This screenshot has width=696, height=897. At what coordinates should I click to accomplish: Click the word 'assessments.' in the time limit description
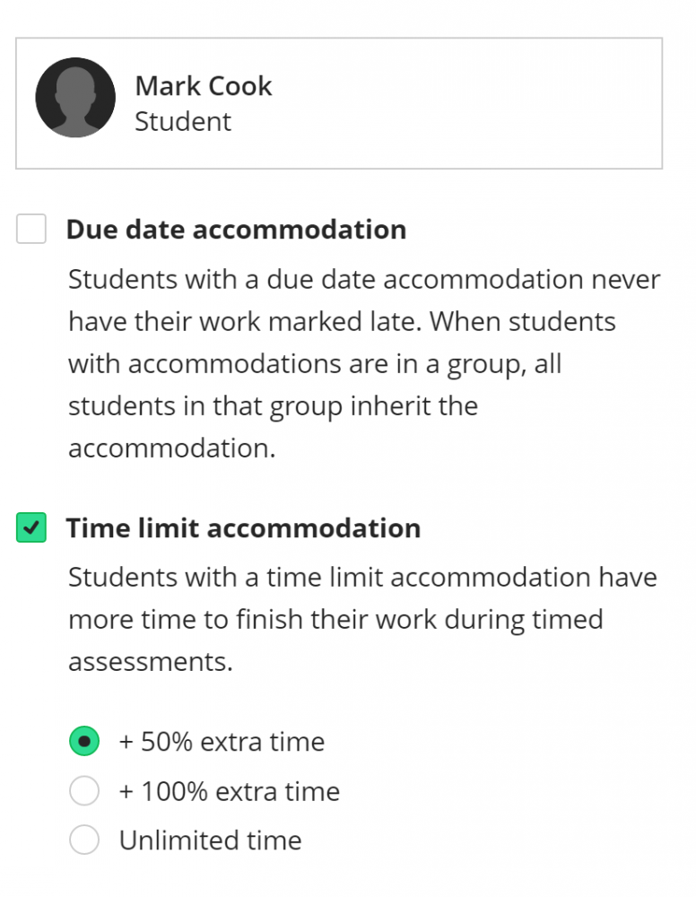150,662
